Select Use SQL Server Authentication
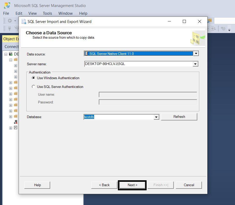 pos(34,87)
